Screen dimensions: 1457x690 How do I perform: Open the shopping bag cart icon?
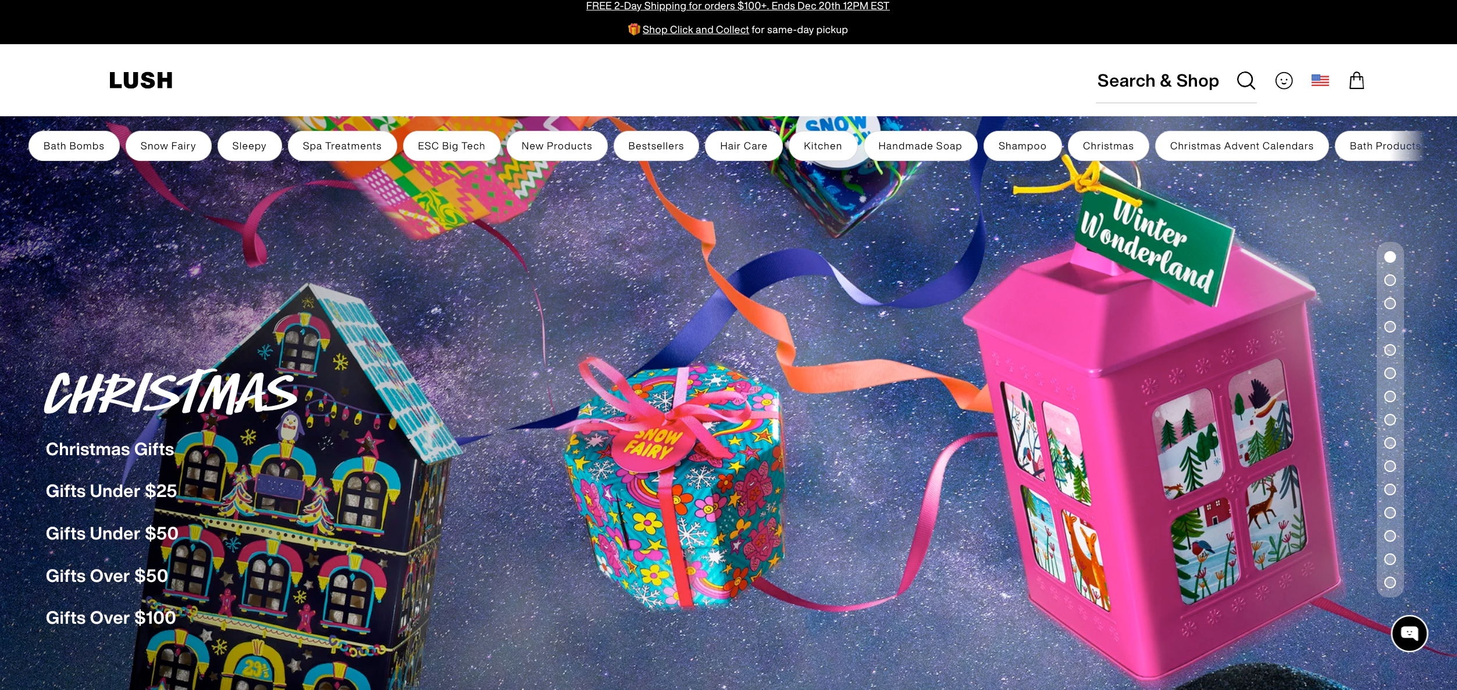click(1356, 80)
